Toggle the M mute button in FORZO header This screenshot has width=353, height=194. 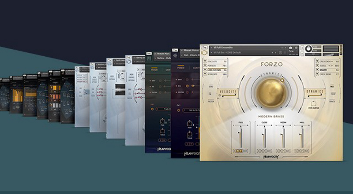point(302,54)
